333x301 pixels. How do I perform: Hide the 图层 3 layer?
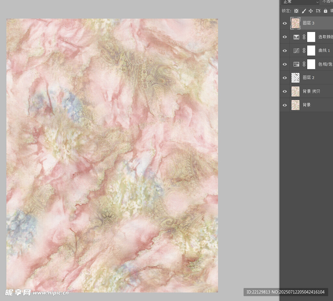pos(285,23)
